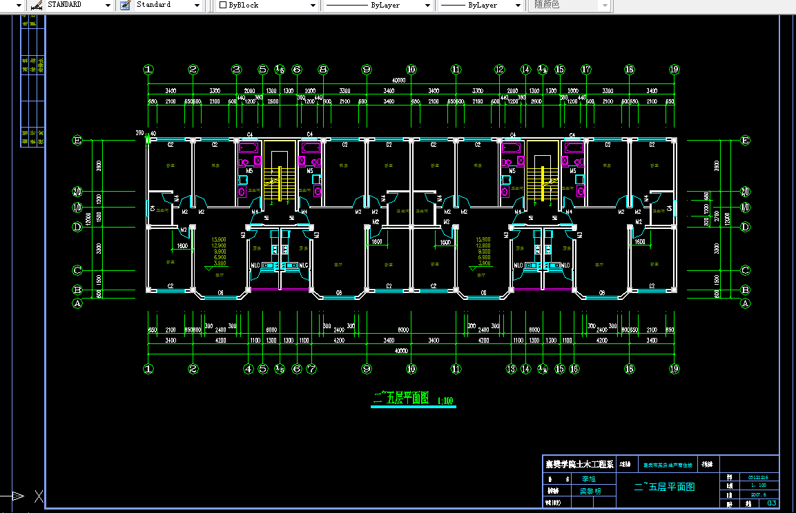Click the date 2007.6 in the title block

click(x=759, y=495)
